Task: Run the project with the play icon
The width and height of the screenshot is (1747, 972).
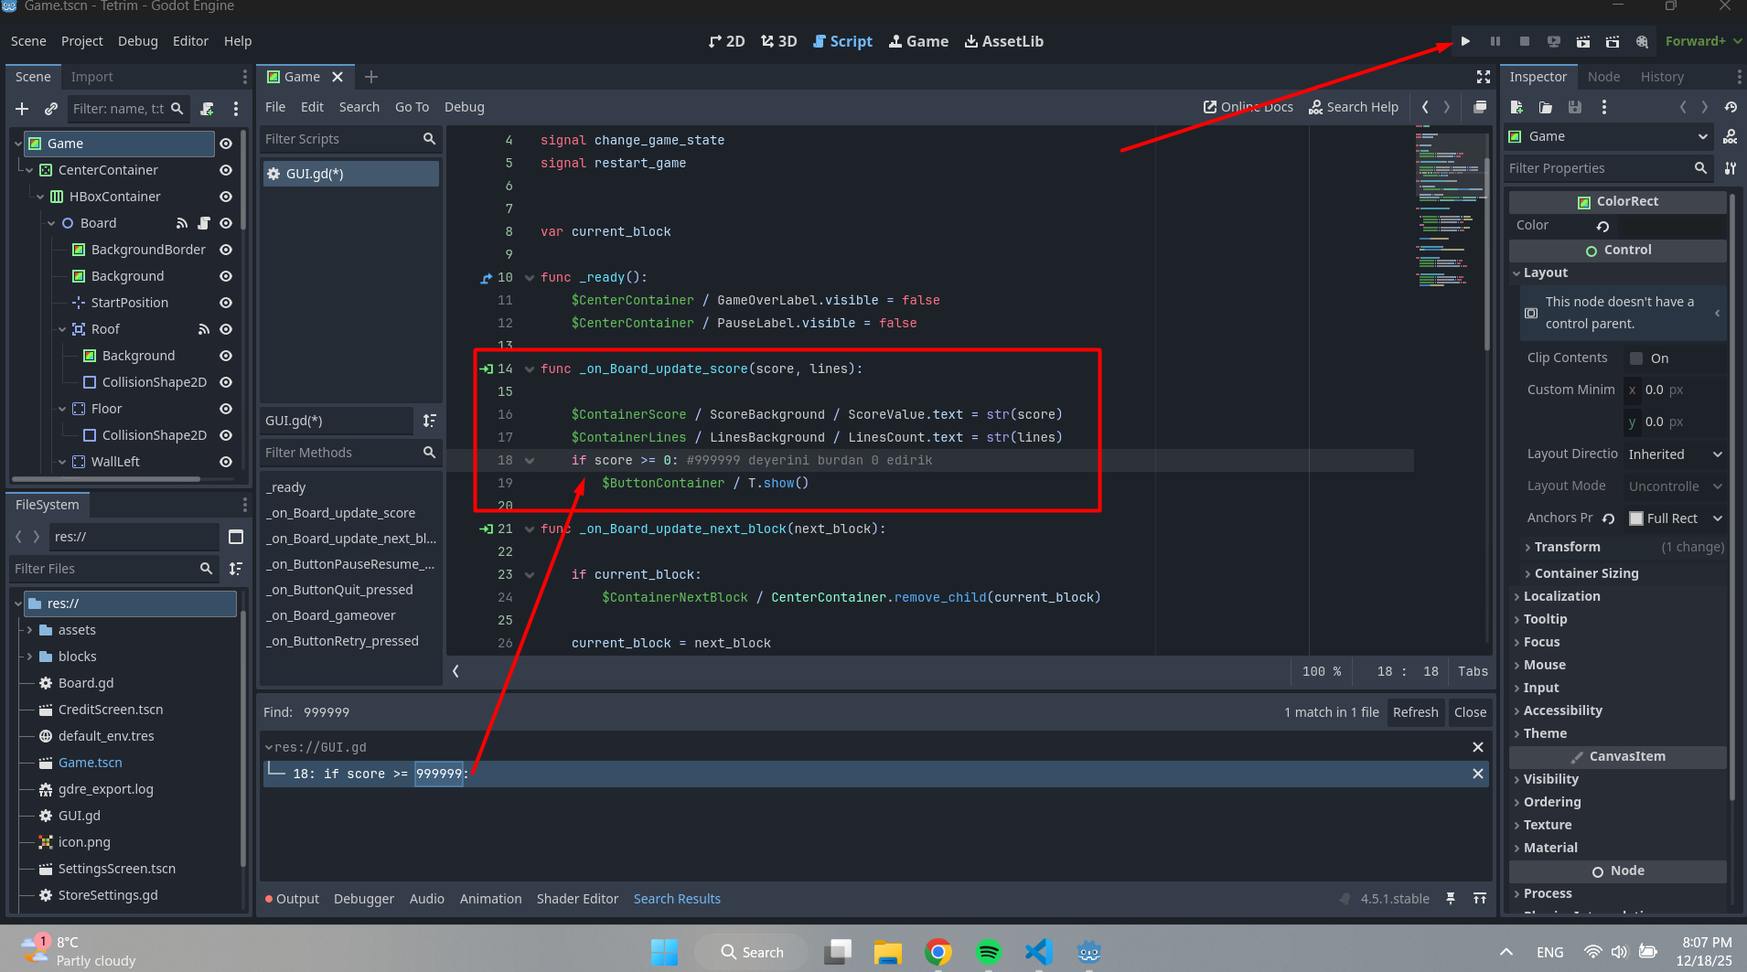Action: tap(1465, 41)
